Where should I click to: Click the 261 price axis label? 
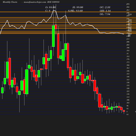click(128, 10)
